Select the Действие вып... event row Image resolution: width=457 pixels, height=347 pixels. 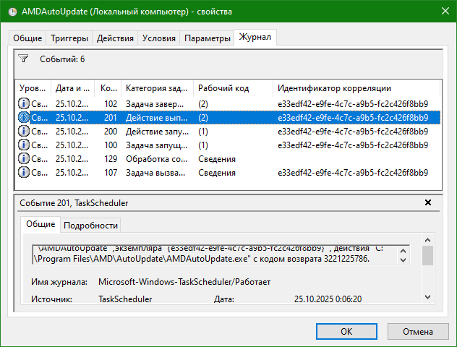tap(228, 117)
